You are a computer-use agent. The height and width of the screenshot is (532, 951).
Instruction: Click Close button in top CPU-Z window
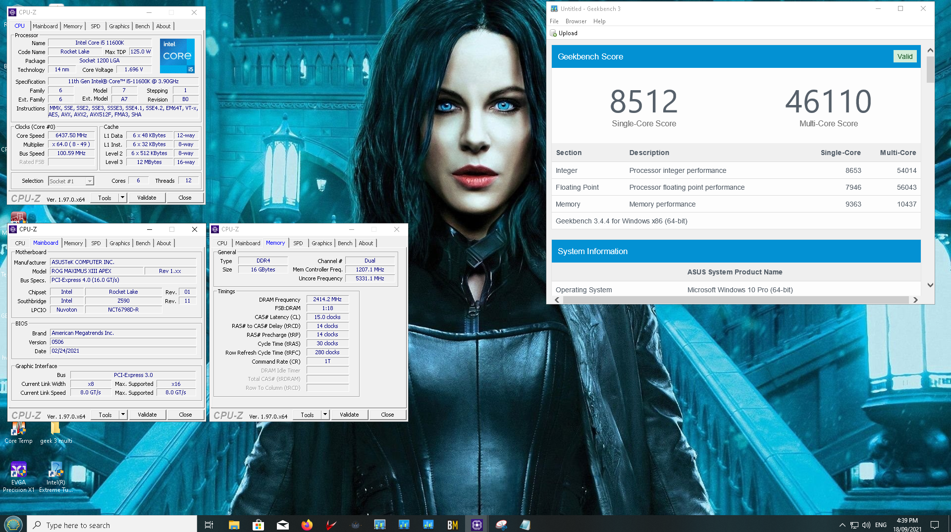185,198
